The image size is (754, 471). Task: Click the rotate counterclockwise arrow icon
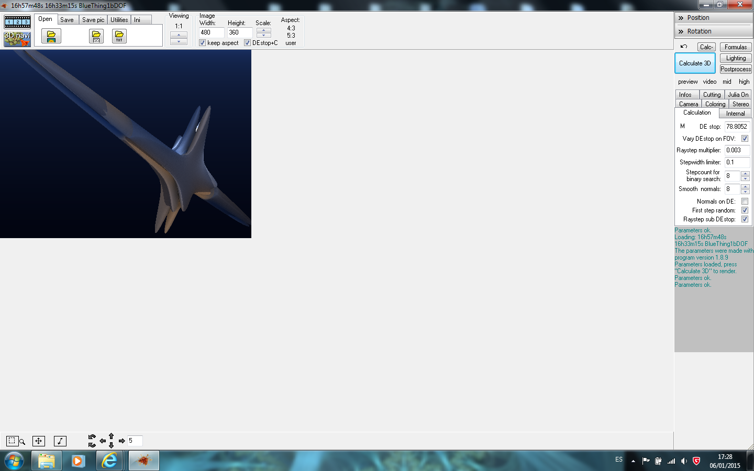(92, 437)
